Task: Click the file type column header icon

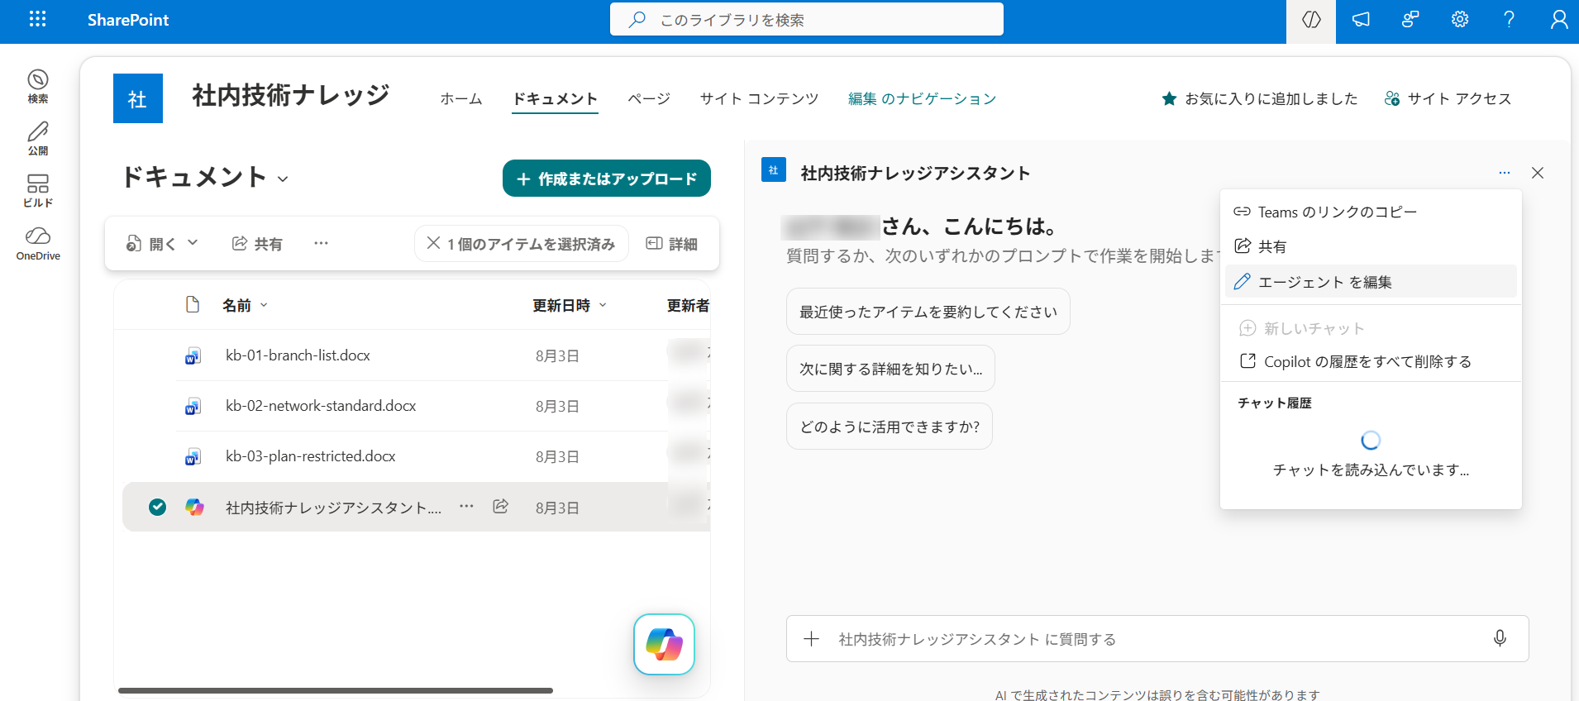Action: click(x=193, y=304)
